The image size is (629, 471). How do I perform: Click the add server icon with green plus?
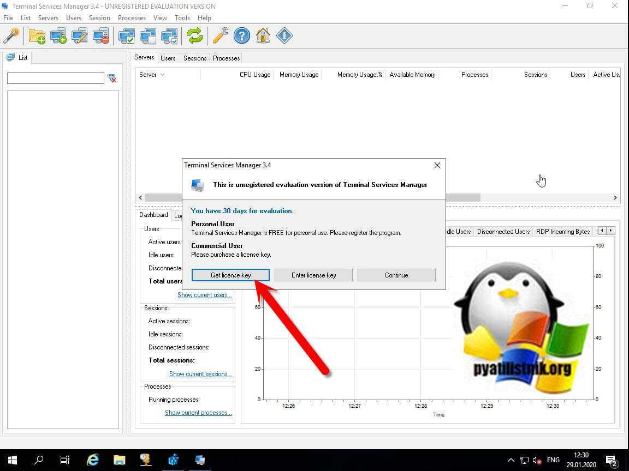pyautogui.click(x=58, y=36)
